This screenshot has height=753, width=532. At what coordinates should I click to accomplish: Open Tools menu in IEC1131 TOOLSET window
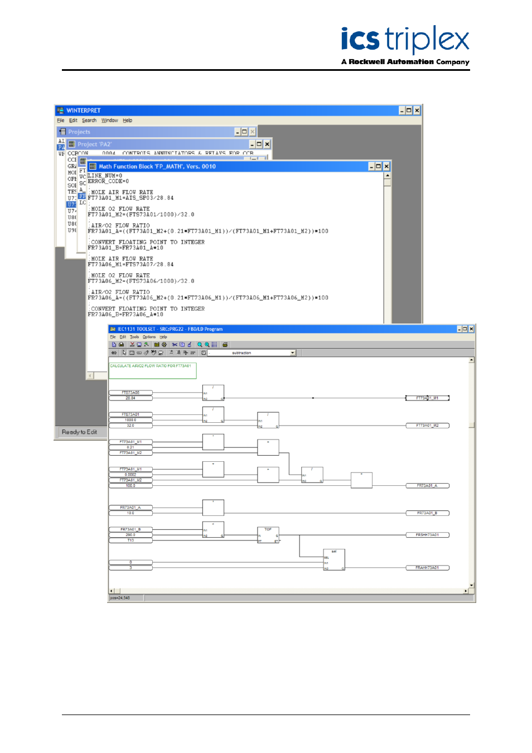click(x=134, y=337)
